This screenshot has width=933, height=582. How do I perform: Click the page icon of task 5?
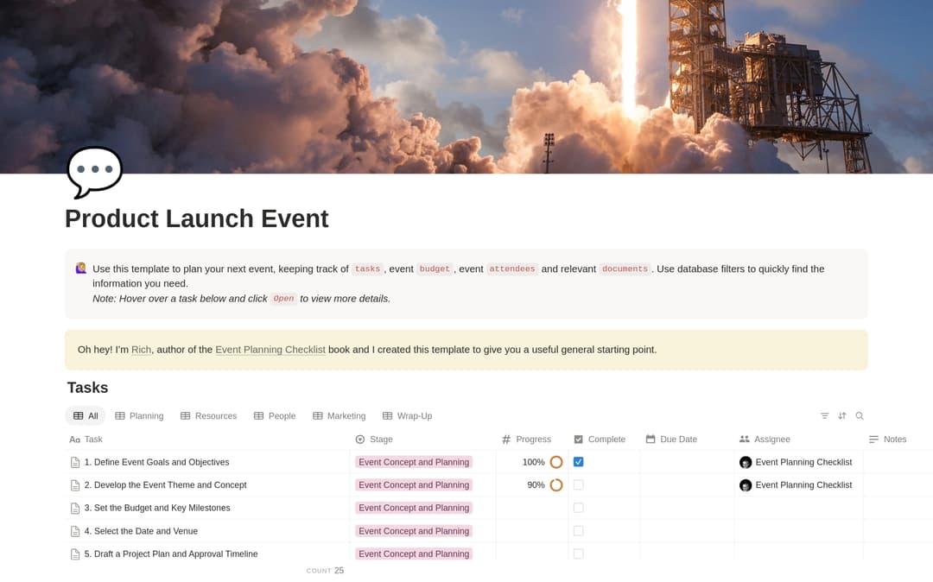click(75, 554)
